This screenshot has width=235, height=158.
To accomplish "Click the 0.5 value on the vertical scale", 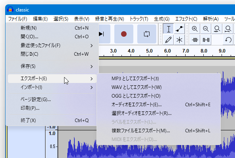I will [53, 146].
